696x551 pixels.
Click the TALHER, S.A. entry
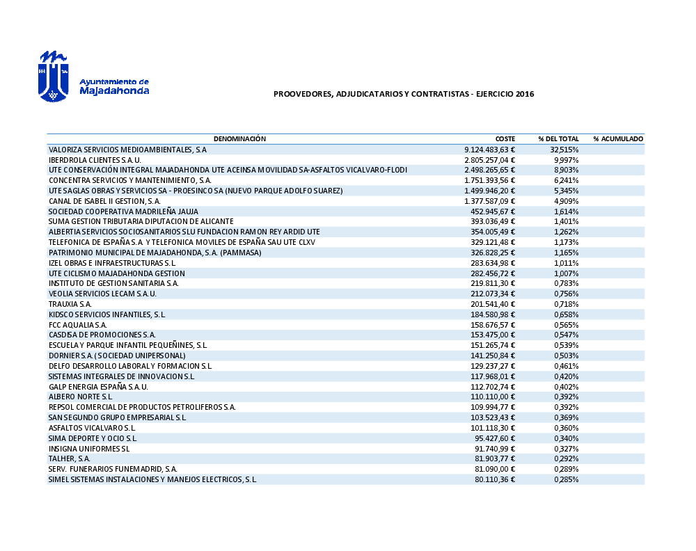[x=70, y=458]
